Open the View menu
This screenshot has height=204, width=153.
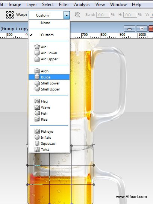coord(100,5)
